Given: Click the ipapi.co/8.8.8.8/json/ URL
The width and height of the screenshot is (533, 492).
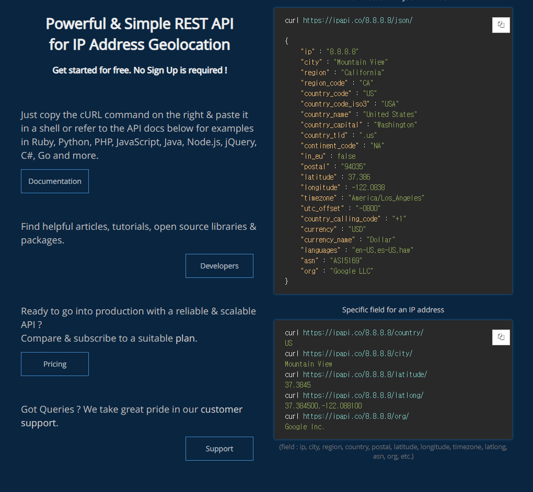Looking at the screenshot, I should (357, 20).
